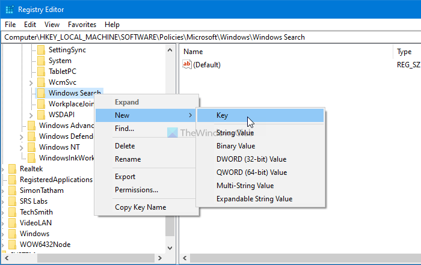The height and width of the screenshot is (265, 421).
Task: Create a new DWORD (32-bit) Value
Action: point(260,159)
